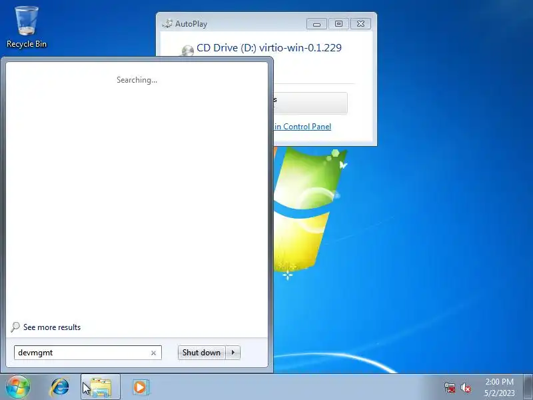Click the AutoPlay window title icon
Image resolution: width=533 pixels, height=400 pixels.
(167, 23)
